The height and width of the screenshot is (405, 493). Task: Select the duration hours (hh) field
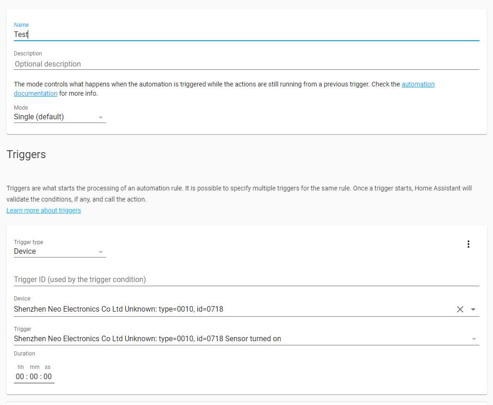(20, 376)
